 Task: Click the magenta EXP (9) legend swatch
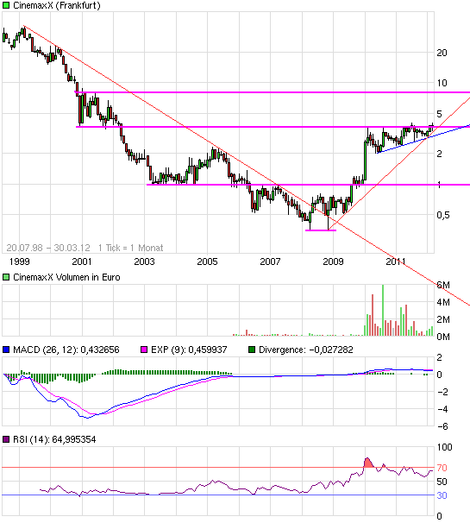click(144, 350)
